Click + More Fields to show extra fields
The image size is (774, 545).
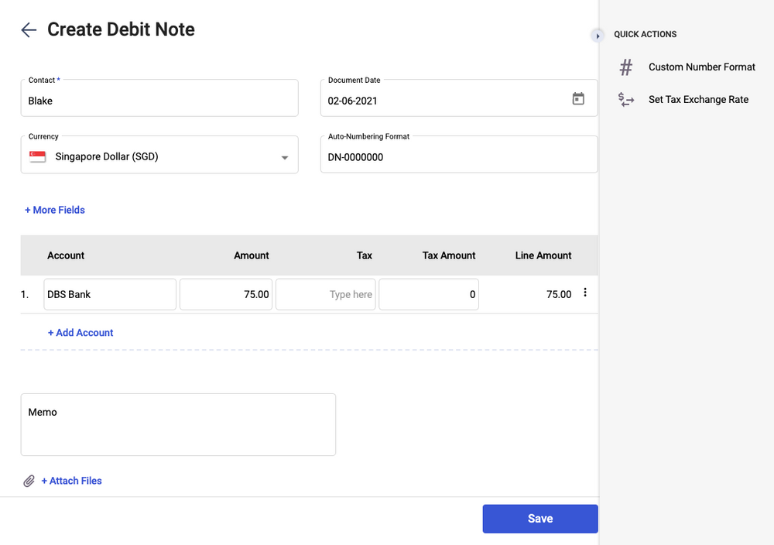click(x=54, y=210)
